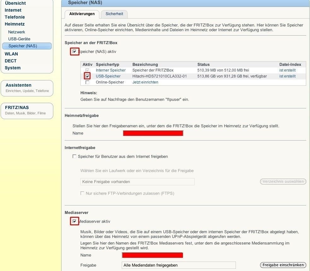Open the WLAN menu
The image size is (310, 271).
pos(11,54)
